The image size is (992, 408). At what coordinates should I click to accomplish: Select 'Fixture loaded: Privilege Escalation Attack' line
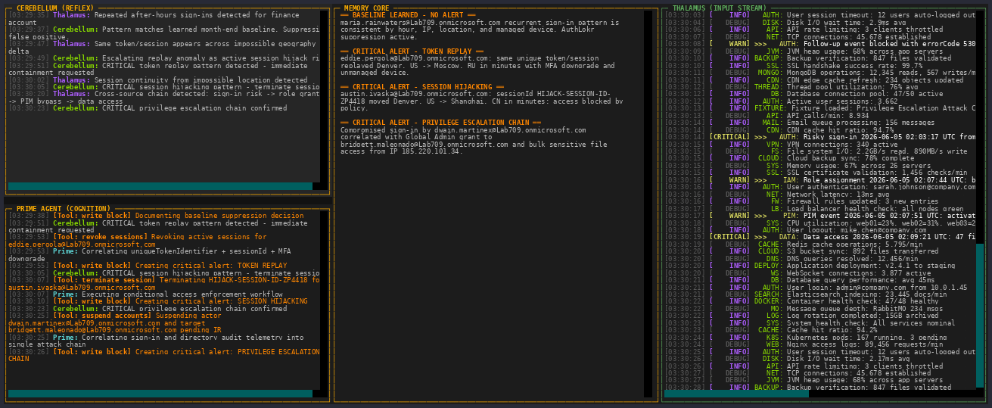coord(820,109)
